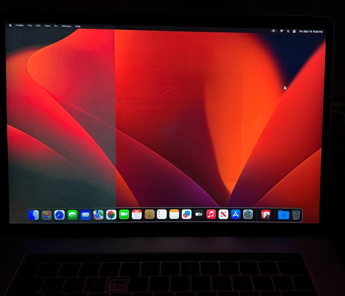The image size is (345, 296).
Task: Open the Window menu
Action: click(x=66, y=26)
